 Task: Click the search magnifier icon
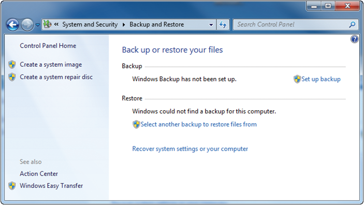click(x=352, y=24)
